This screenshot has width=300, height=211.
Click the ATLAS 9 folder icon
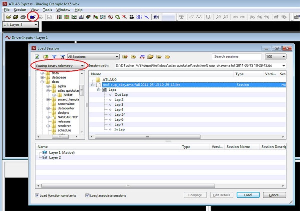(x=98, y=80)
